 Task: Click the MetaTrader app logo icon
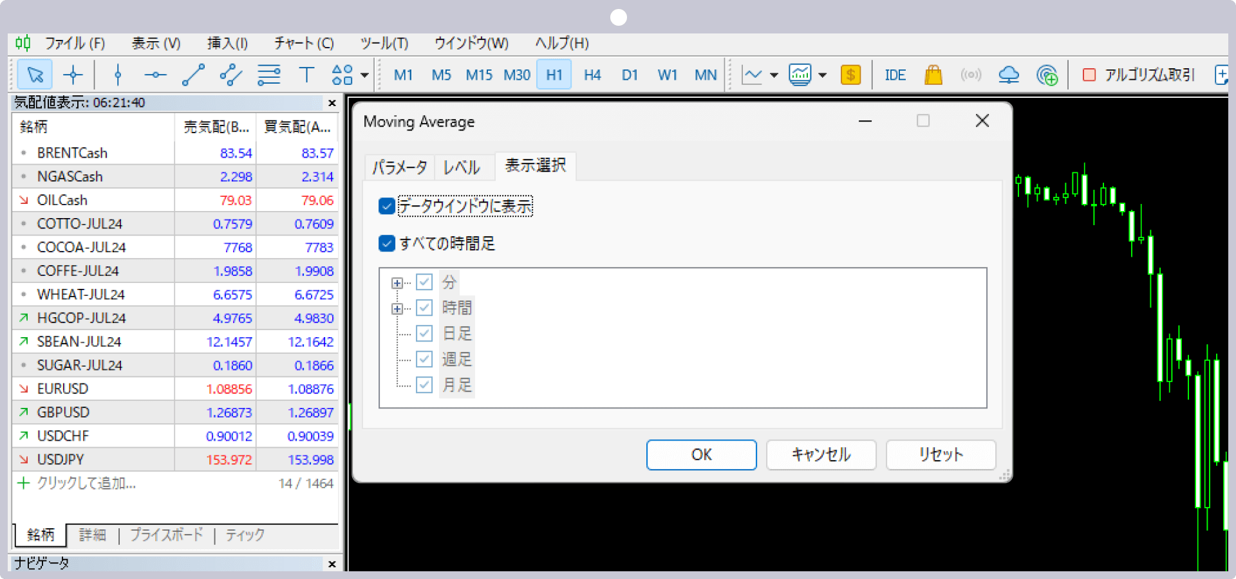23,43
